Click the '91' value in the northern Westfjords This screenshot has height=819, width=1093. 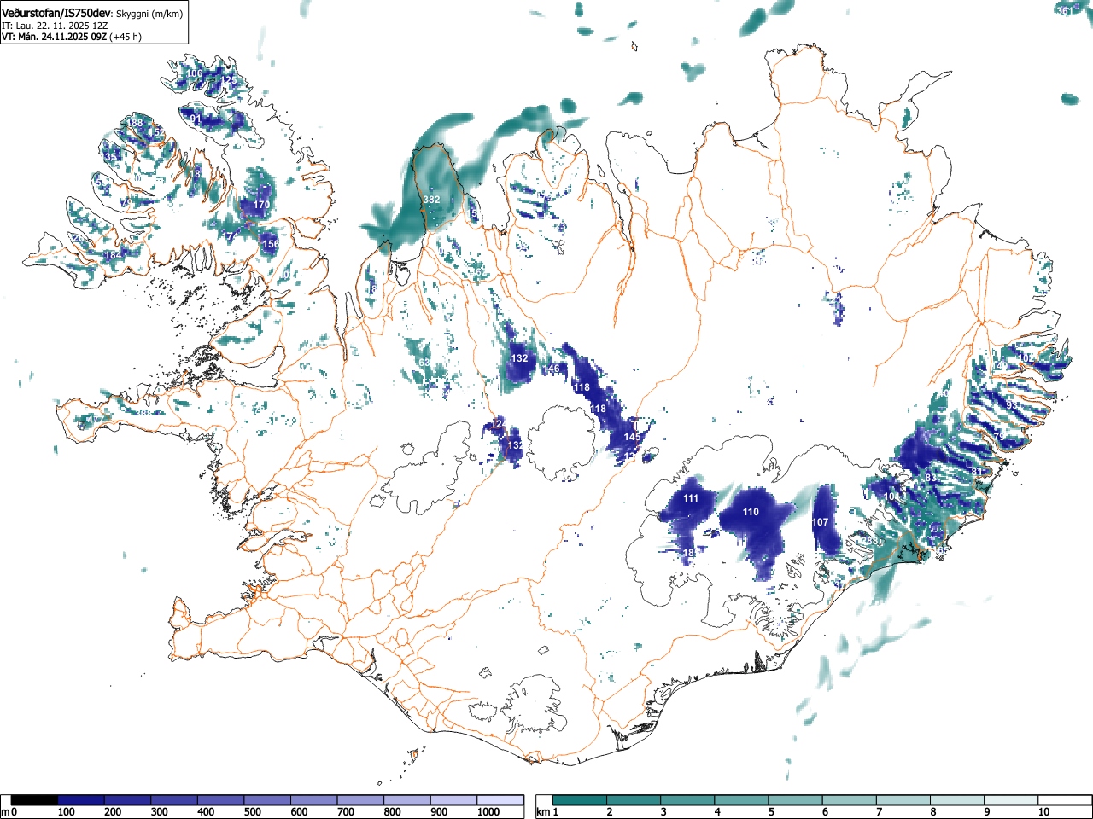point(196,119)
